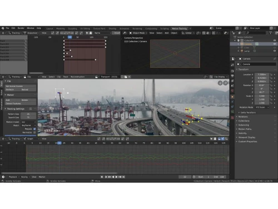Viewport: 278px width, 209px height.
Task: Expand the Custom Properties panel
Action: 247,142
